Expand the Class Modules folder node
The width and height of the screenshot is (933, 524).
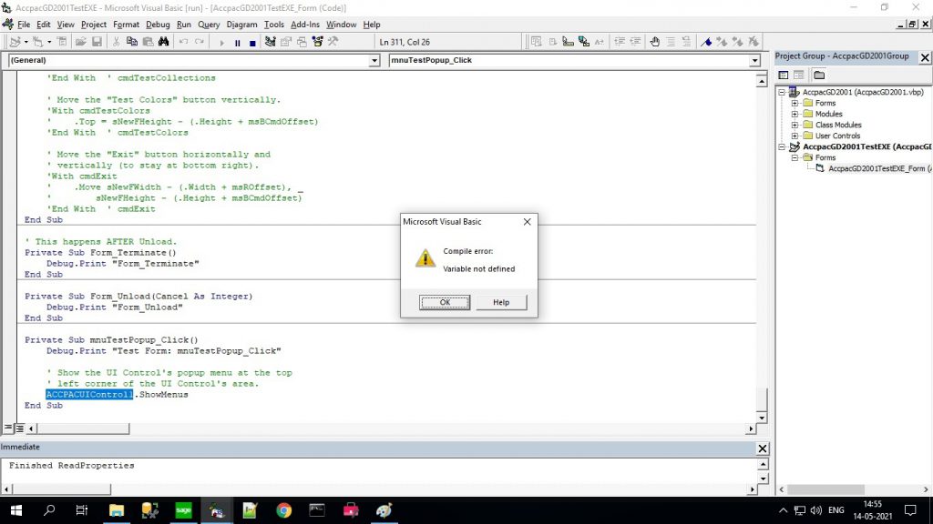point(795,125)
